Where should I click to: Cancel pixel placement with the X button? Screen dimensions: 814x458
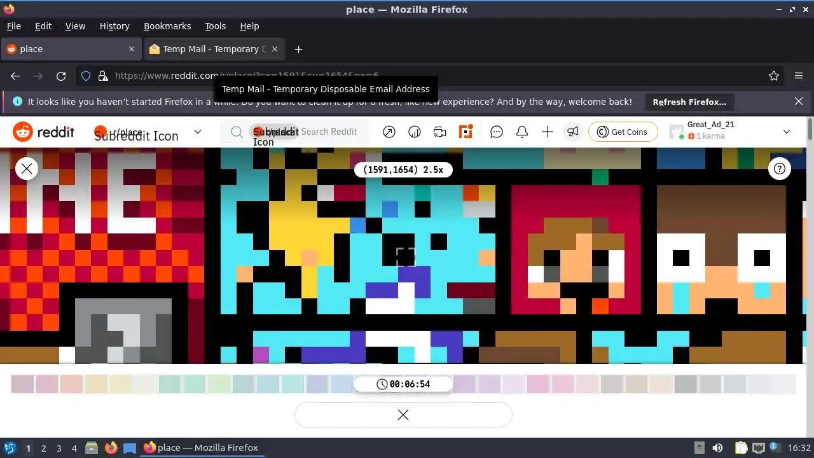(403, 415)
